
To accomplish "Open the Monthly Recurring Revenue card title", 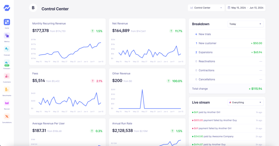I will click(x=49, y=24).
